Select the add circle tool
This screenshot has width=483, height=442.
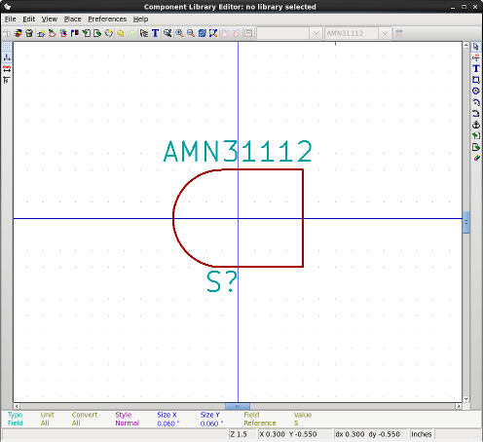point(476,92)
